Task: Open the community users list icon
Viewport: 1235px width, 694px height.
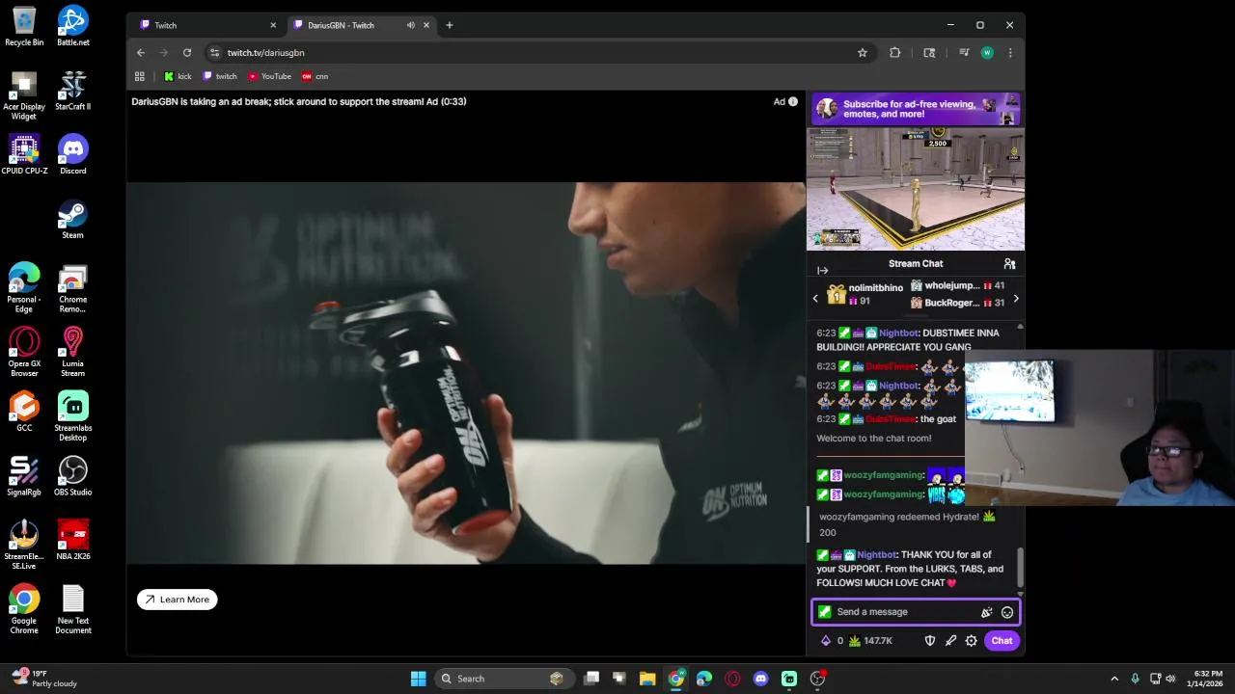Action: coord(1009,263)
